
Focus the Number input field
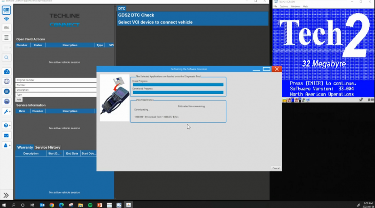tap(56, 85)
